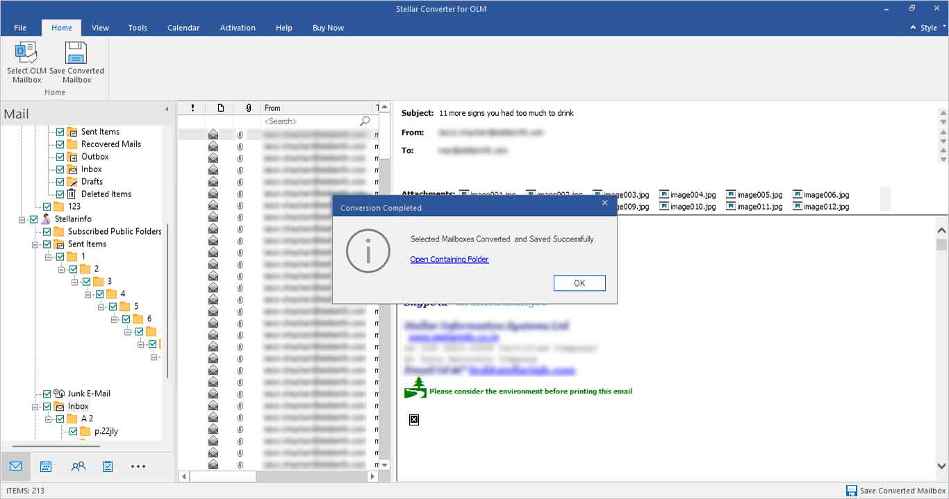Click the message list horizontal scrollbar
This screenshot has width=949, height=499.
(223, 477)
